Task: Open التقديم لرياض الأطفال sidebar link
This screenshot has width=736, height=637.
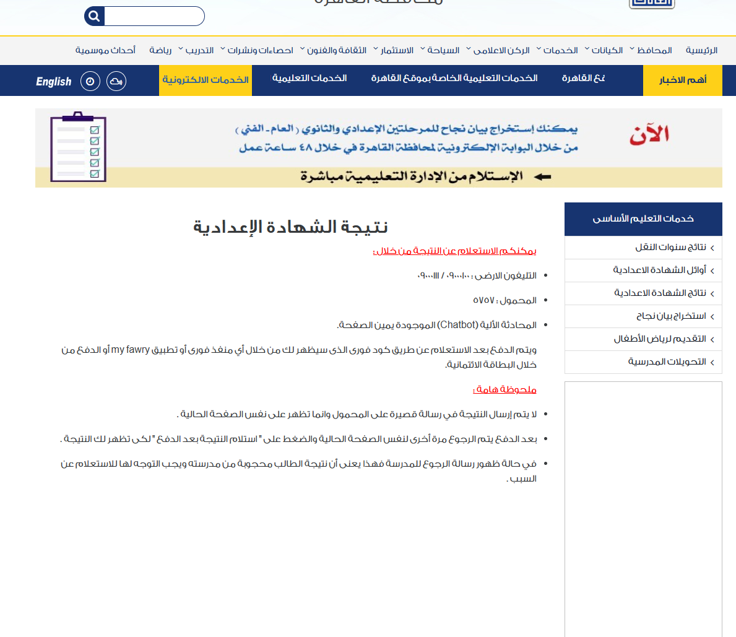Action: click(x=660, y=339)
